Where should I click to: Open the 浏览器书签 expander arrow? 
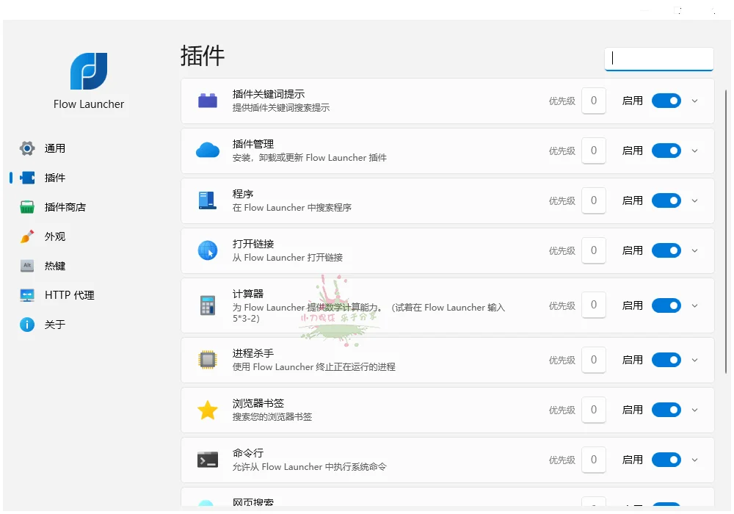pos(694,409)
